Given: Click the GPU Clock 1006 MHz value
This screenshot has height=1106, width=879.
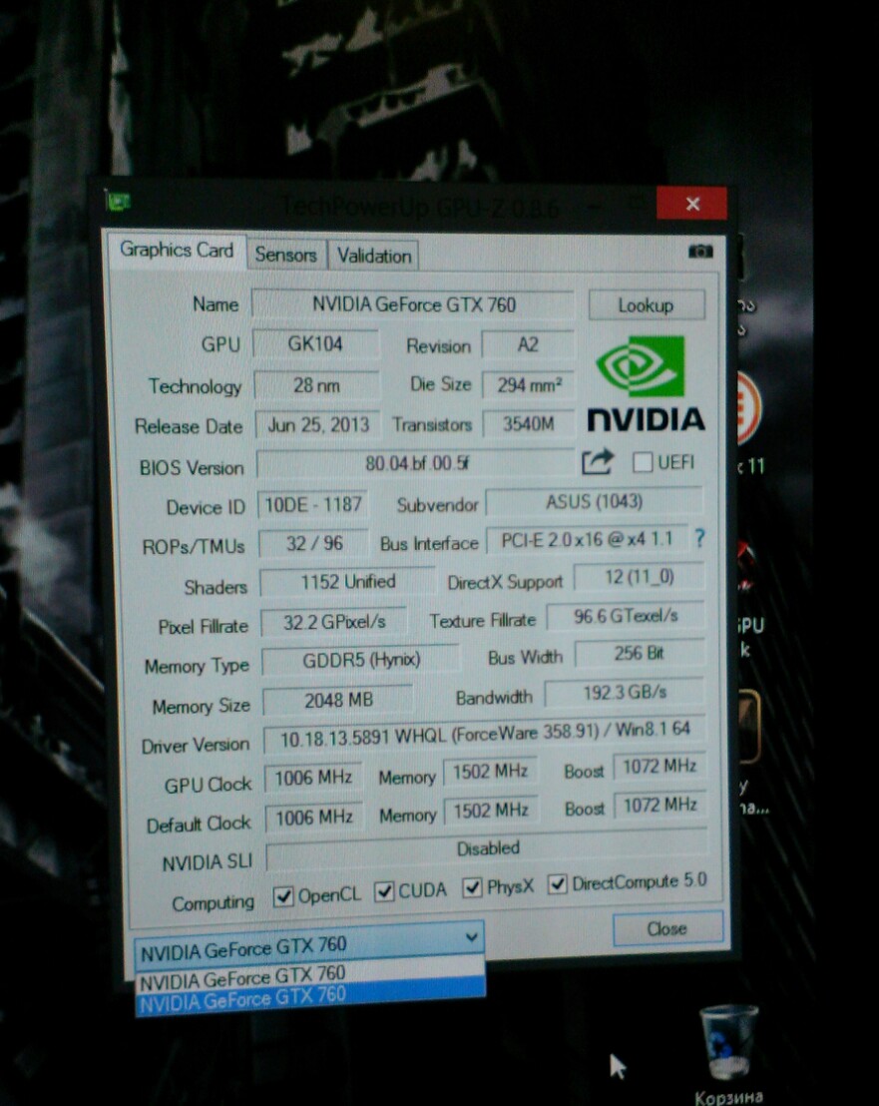Looking at the screenshot, I should point(313,778).
